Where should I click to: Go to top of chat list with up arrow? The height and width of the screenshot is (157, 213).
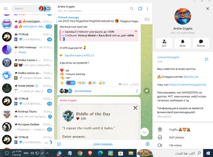pos(46,143)
